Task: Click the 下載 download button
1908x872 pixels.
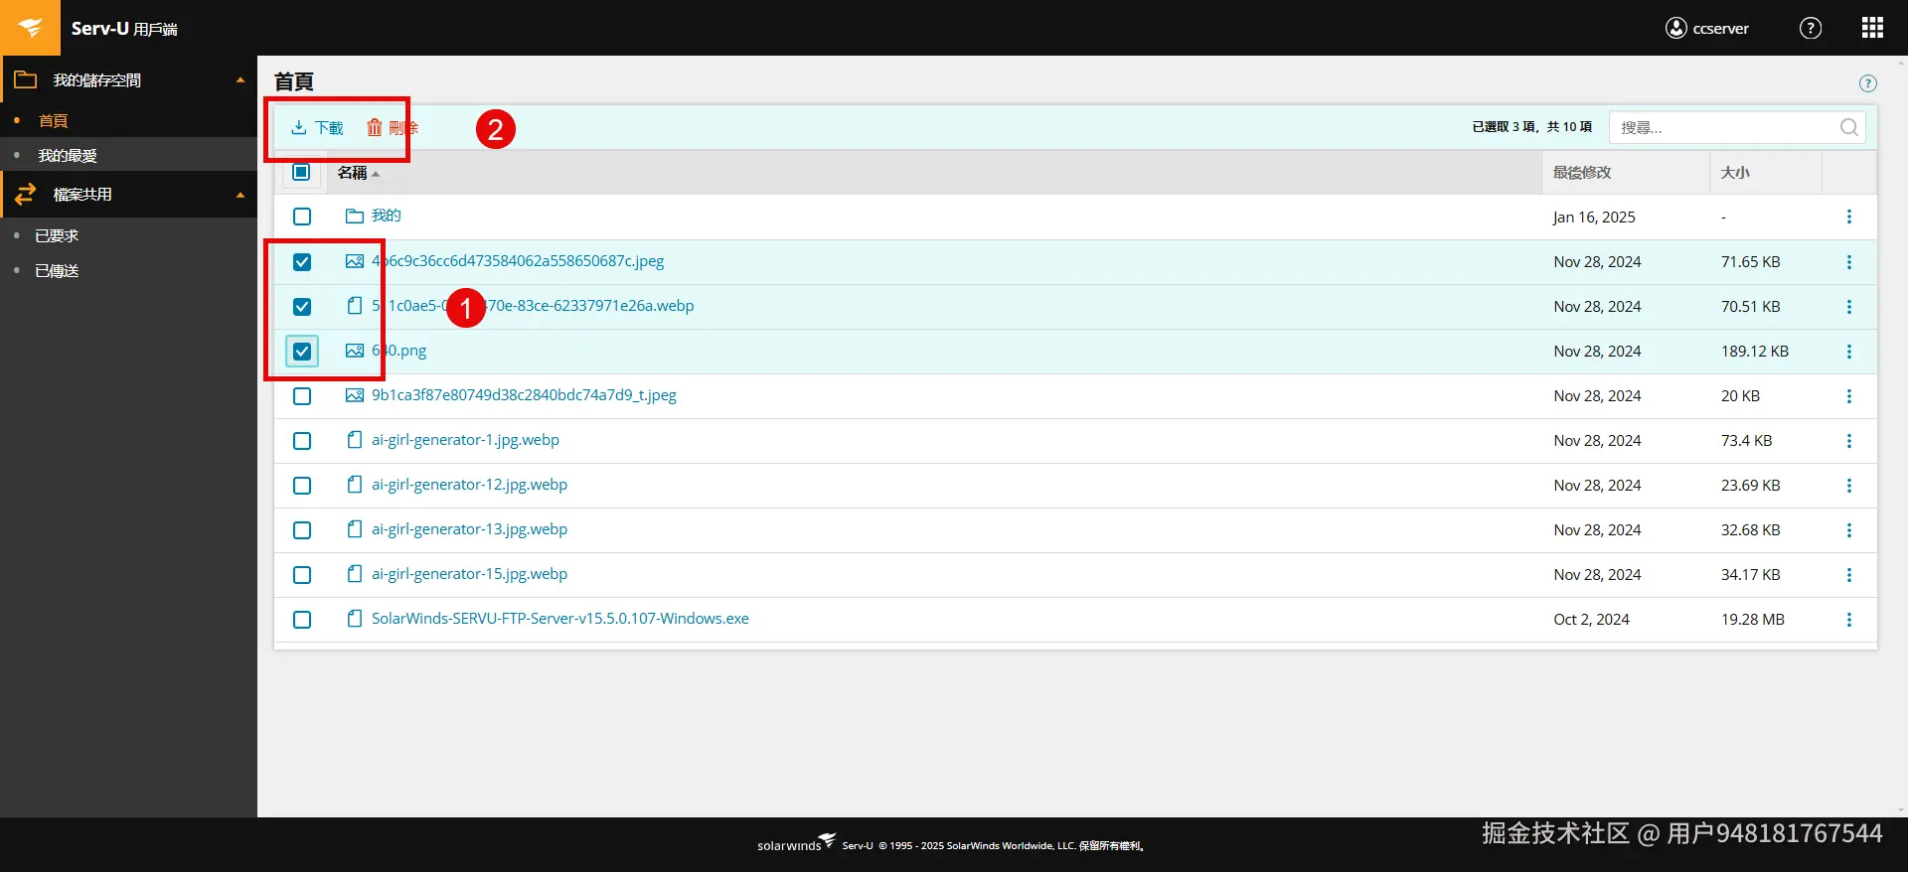Action: (317, 128)
